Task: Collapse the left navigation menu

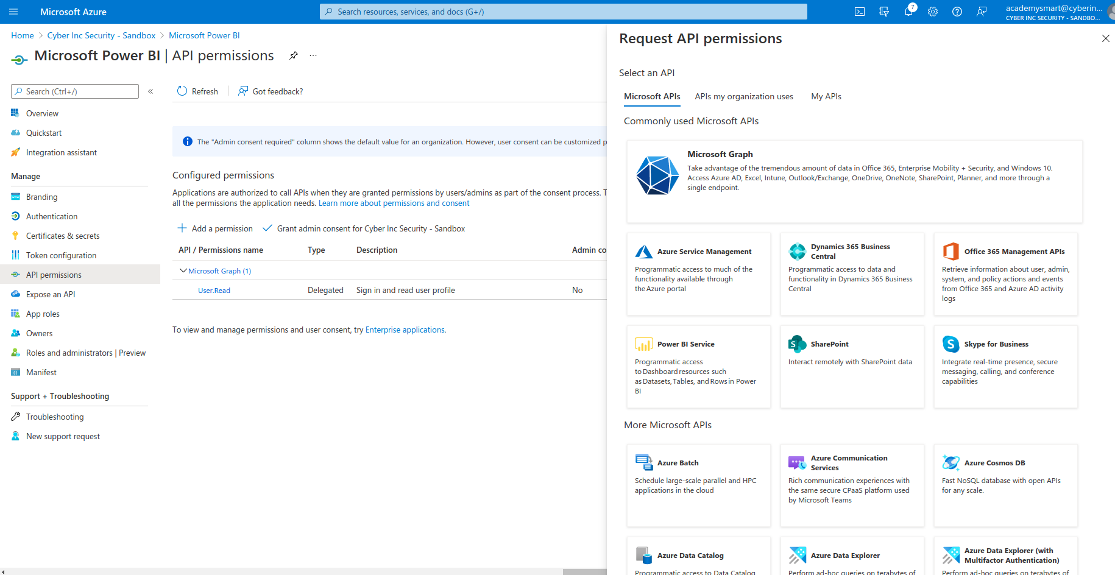Action: point(150,91)
